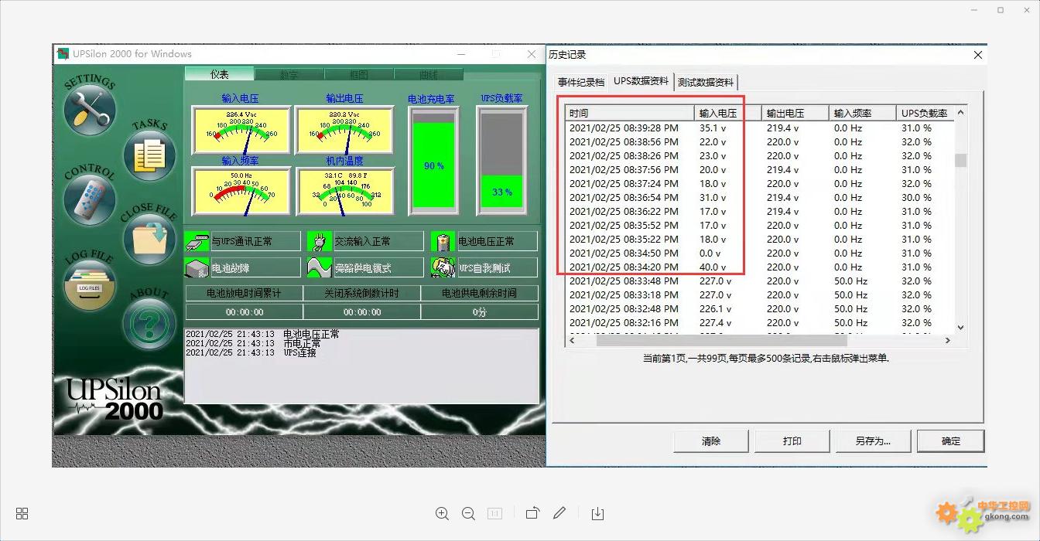Click the UPS communication cable status icon
This screenshot has width=1040, height=541.
coord(197,242)
